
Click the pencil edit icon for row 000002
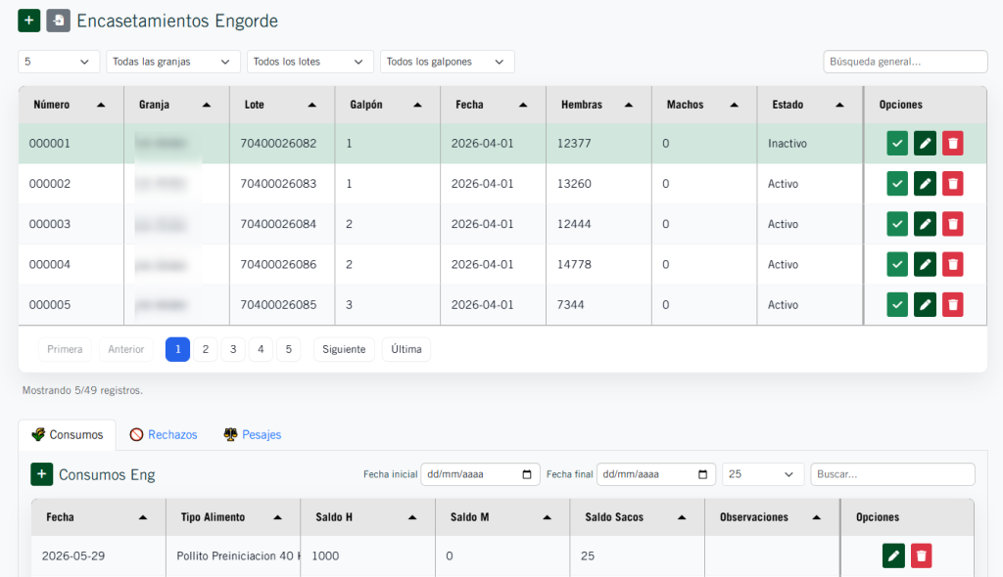pyautogui.click(x=925, y=184)
